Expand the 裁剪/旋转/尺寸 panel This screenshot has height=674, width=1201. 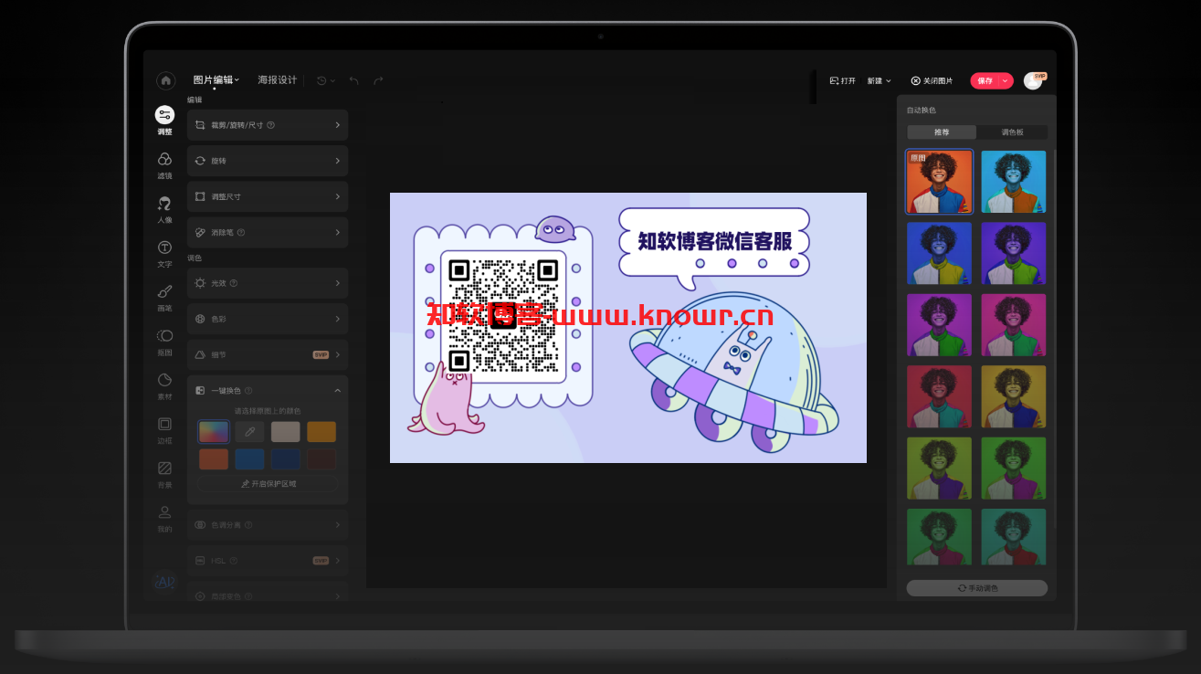tap(268, 125)
